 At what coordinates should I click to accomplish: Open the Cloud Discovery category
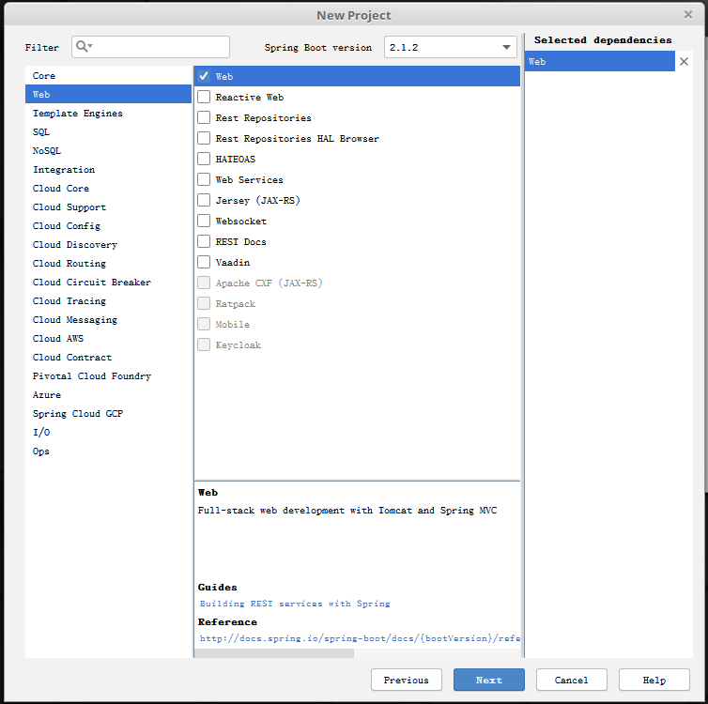[x=108, y=244]
